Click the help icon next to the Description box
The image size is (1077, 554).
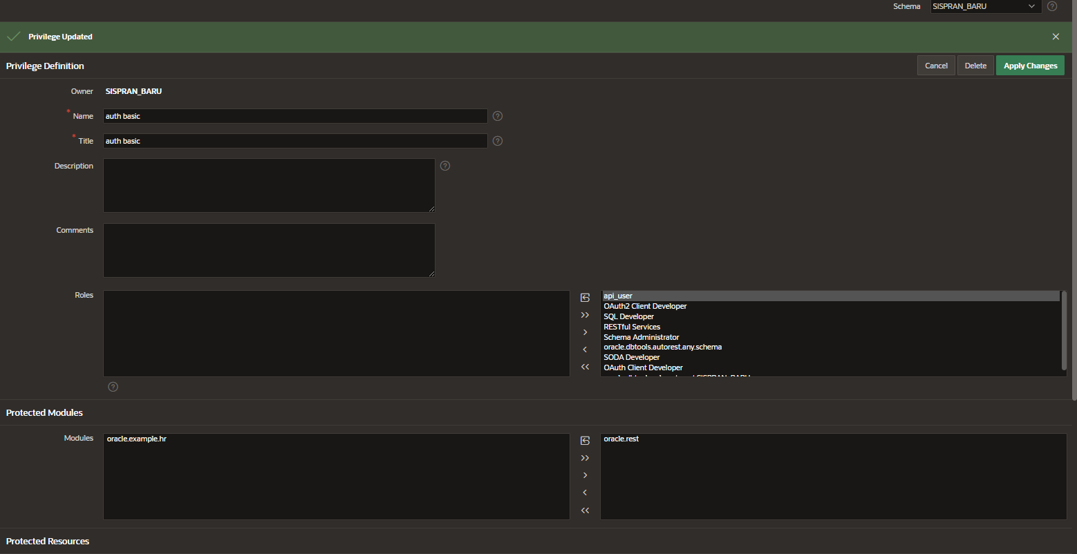[444, 166]
